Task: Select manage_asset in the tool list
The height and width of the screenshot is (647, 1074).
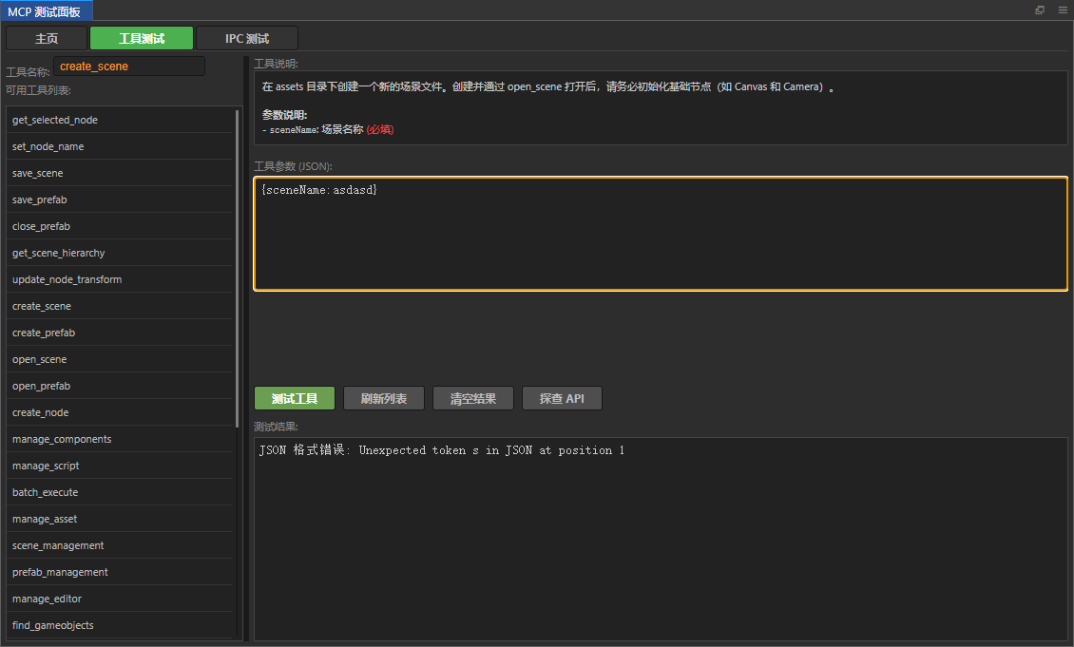Action: click(x=119, y=519)
